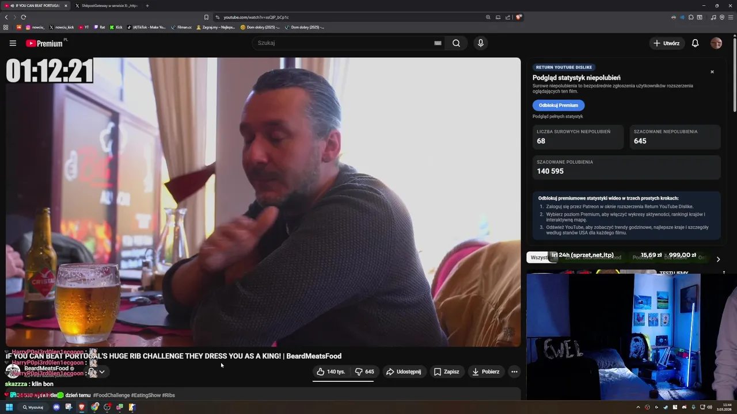Download the video using Pobierz
737x414 pixels.
pos(485,372)
